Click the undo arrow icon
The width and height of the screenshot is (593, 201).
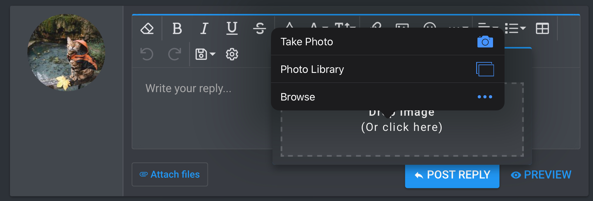tap(147, 54)
